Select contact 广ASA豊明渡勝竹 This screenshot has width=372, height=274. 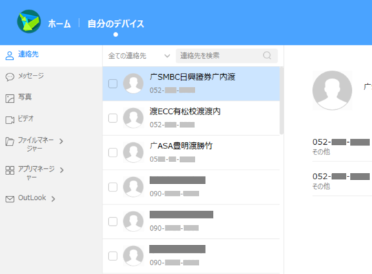tap(191, 152)
